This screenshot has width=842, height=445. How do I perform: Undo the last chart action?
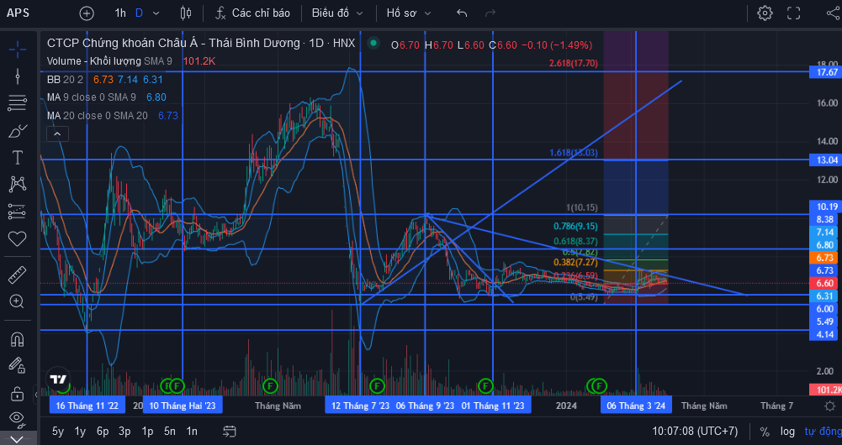coord(462,13)
